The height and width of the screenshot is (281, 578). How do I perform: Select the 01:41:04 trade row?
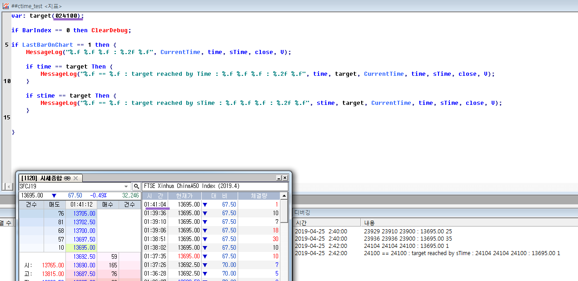(211, 205)
